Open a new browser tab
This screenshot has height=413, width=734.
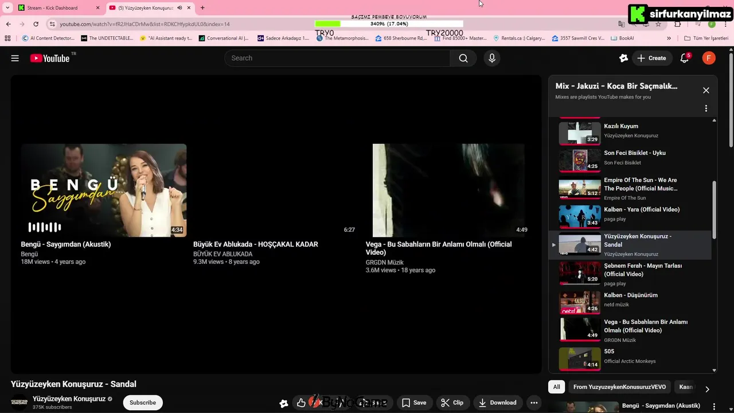click(202, 7)
